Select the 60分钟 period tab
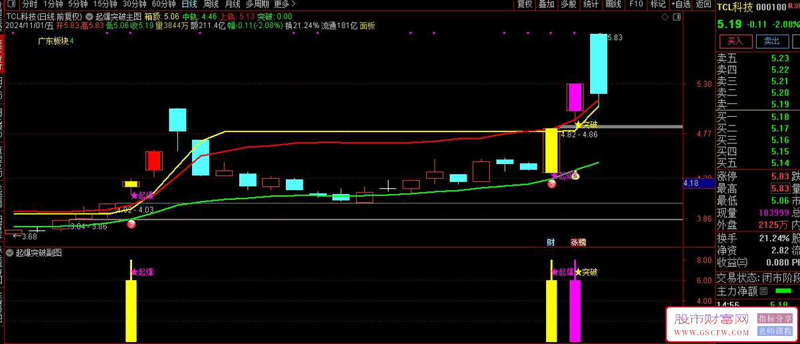The height and width of the screenshot is (344, 800). [164, 4]
